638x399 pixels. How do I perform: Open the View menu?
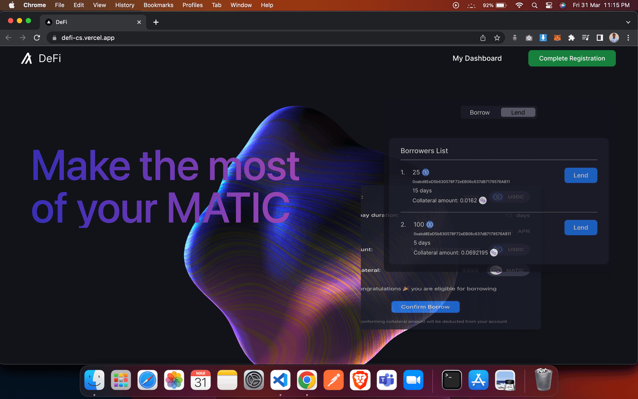click(x=100, y=5)
